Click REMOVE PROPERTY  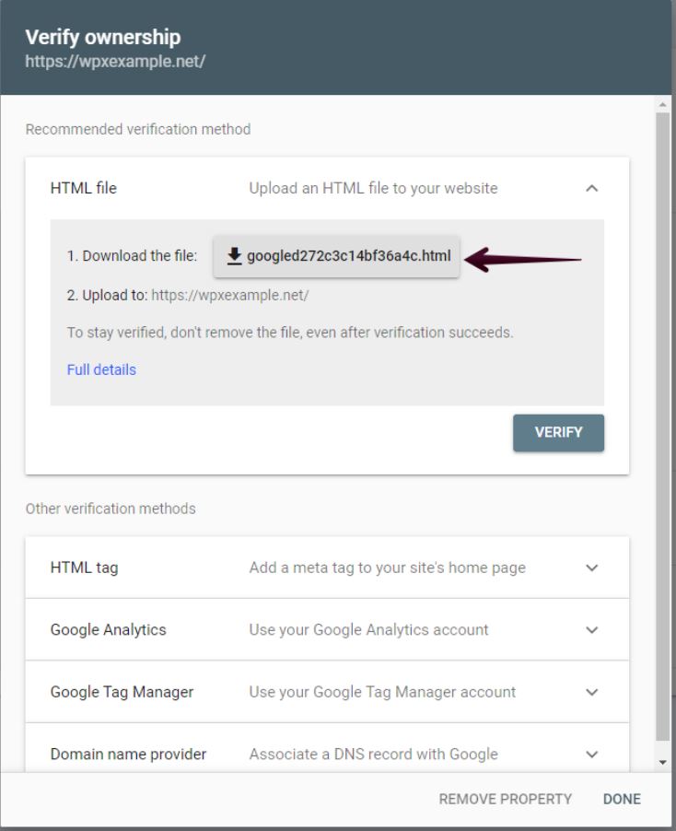click(x=506, y=799)
